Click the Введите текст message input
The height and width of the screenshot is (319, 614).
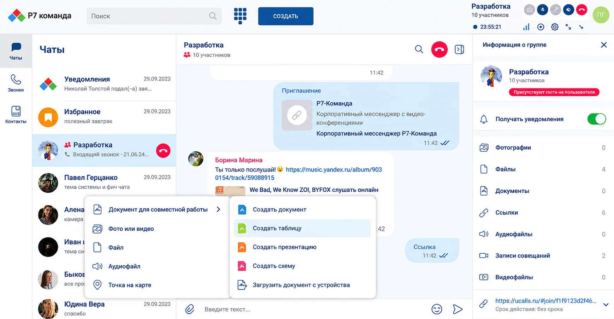[314, 309]
